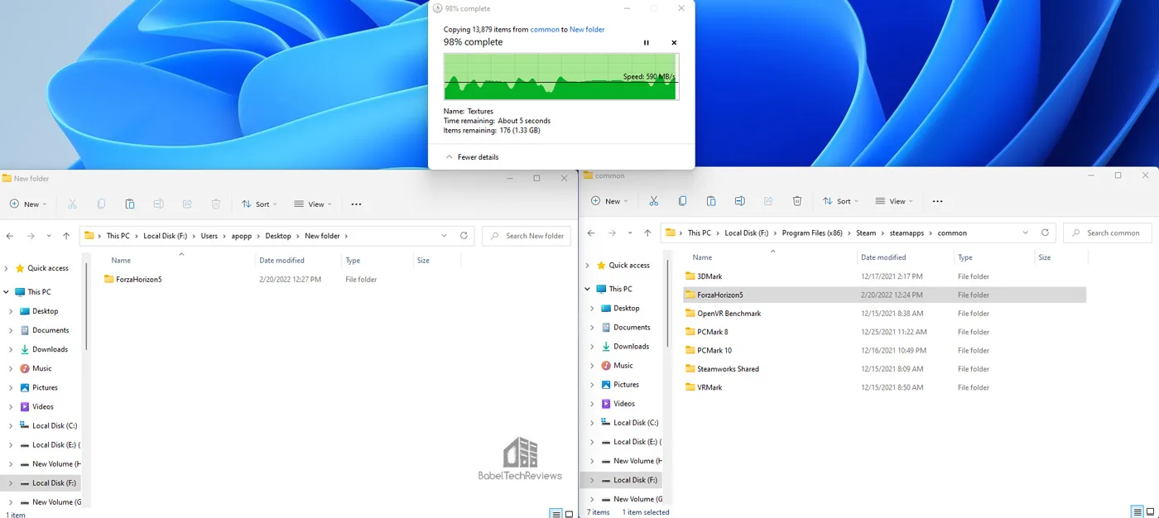
Task: Click Paste icon in common window
Action: (x=711, y=201)
